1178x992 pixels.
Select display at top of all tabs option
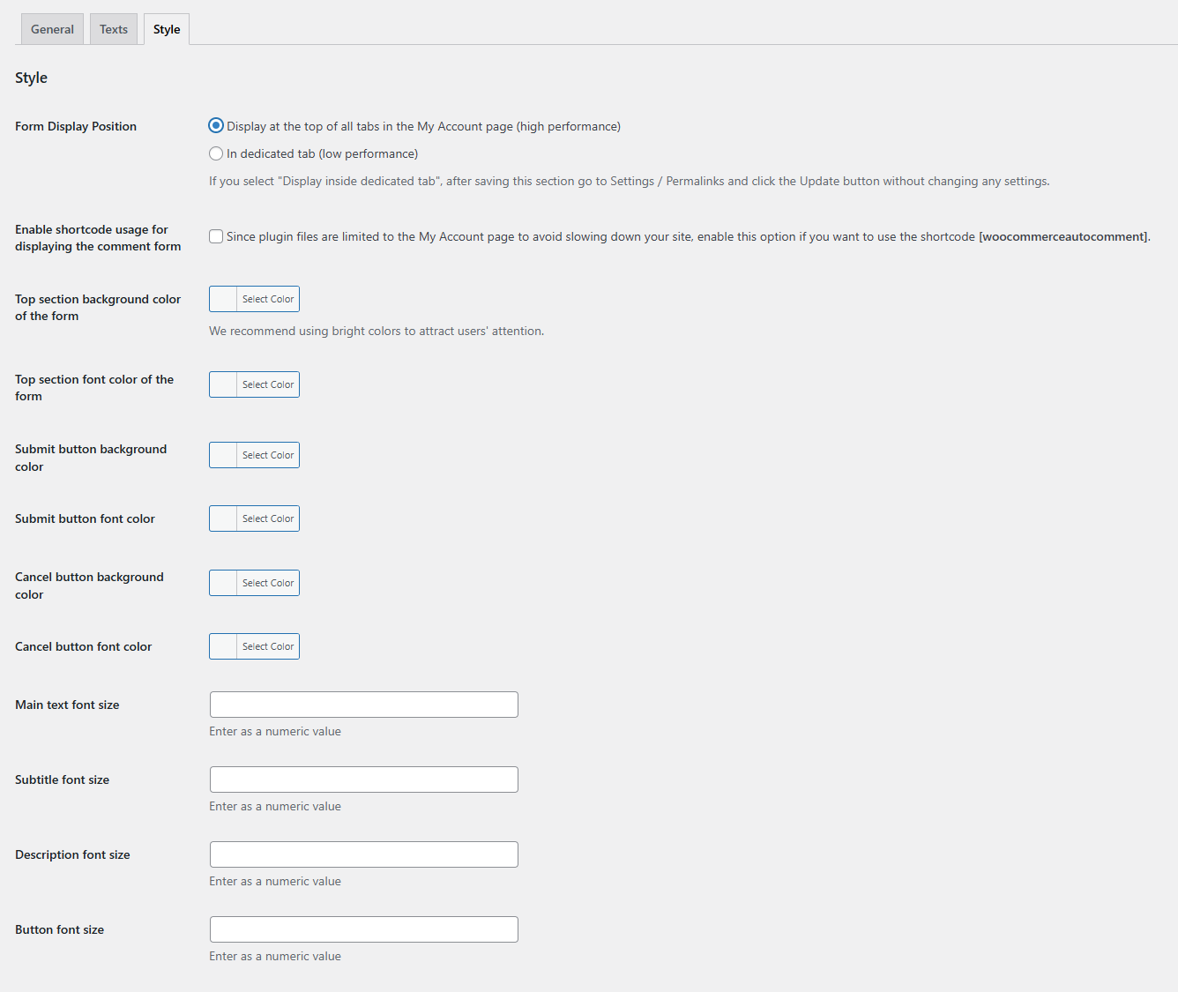point(216,126)
